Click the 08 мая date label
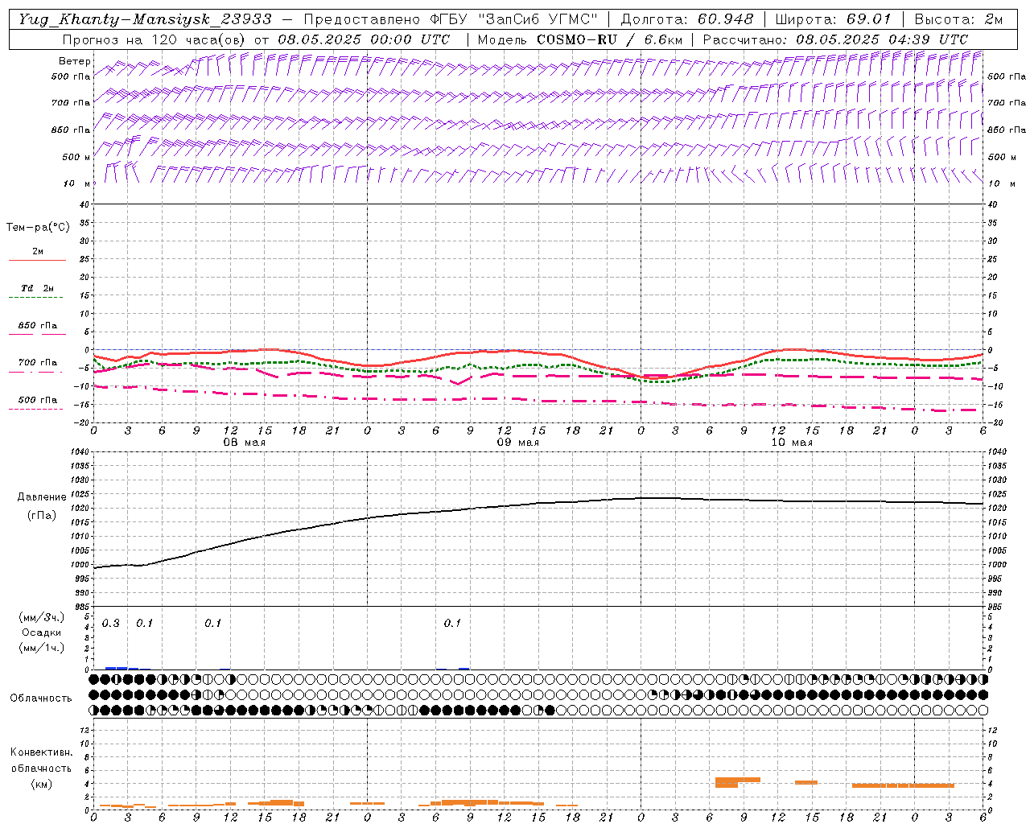Viewport: 1030px width, 824px height. 245,443
